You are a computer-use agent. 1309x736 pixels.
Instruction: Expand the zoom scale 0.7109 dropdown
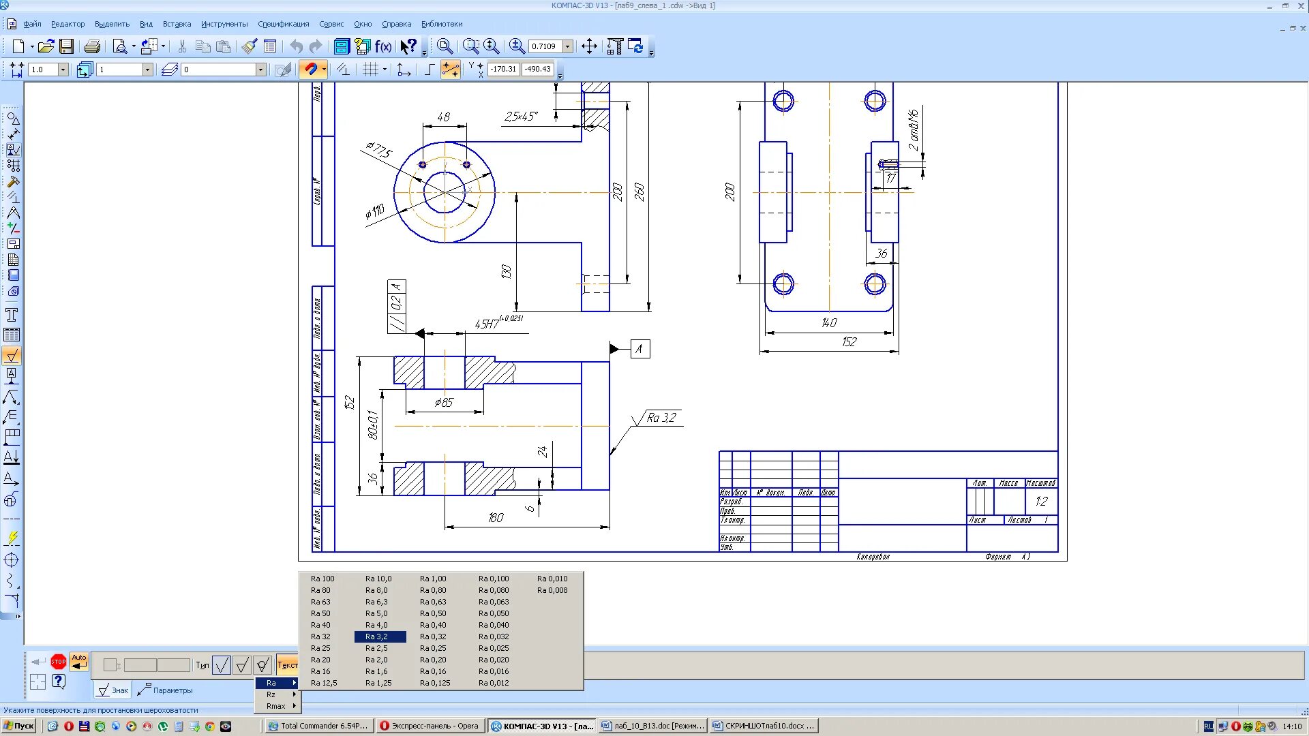(x=568, y=46)
